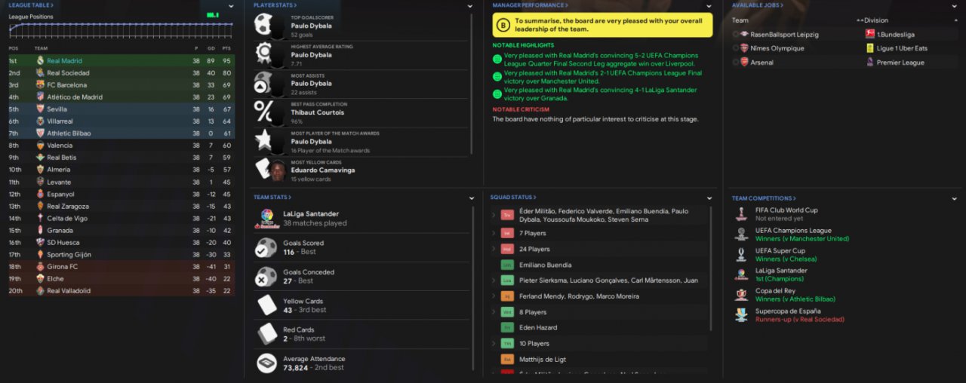Click the Player of the Match star icon
This screenshot has height=383, width=966.
pyautogui.click(x=264, y=140)
